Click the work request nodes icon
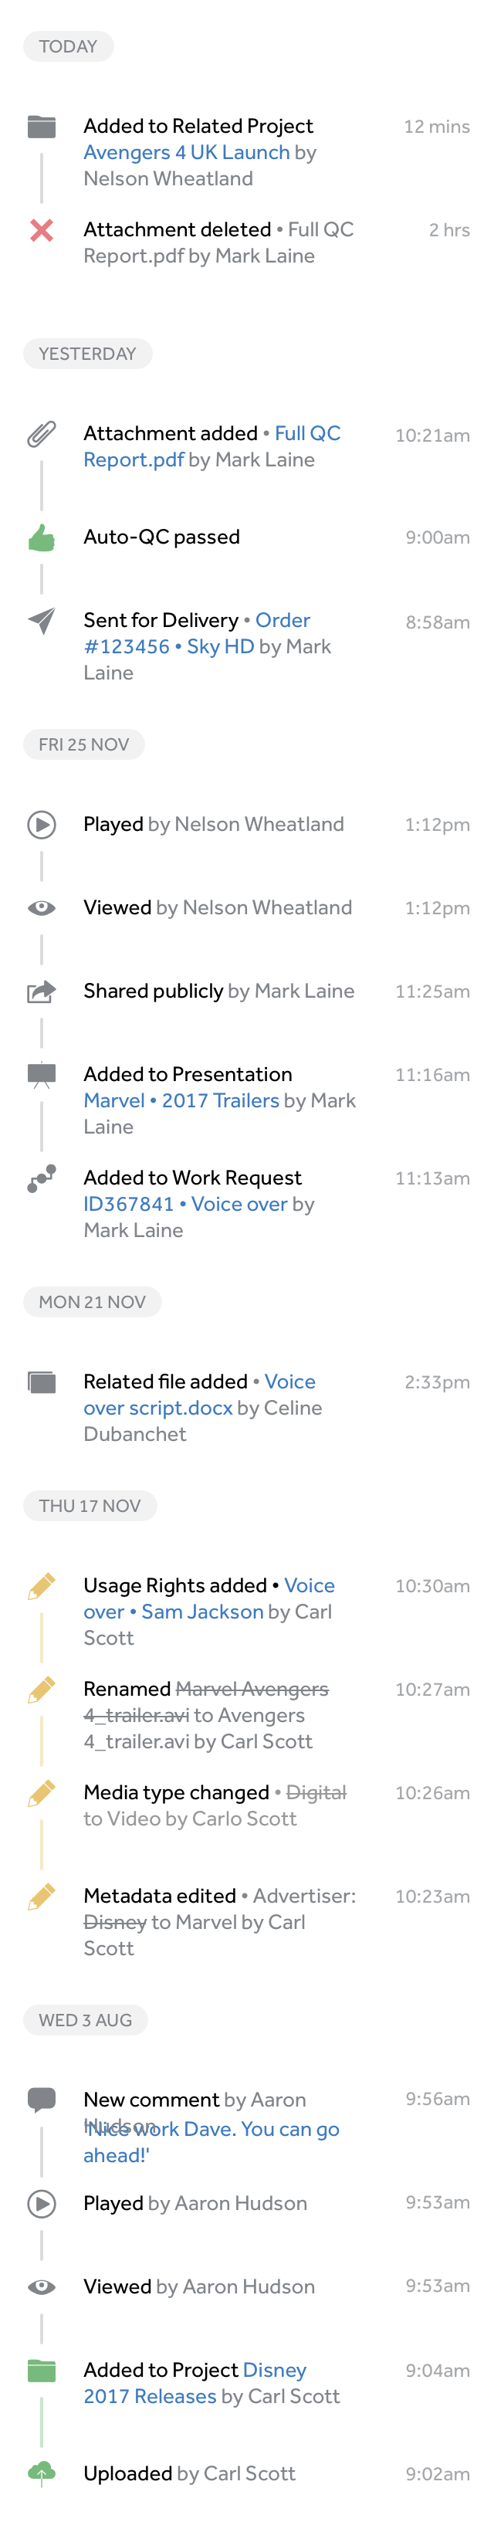 42,1178
